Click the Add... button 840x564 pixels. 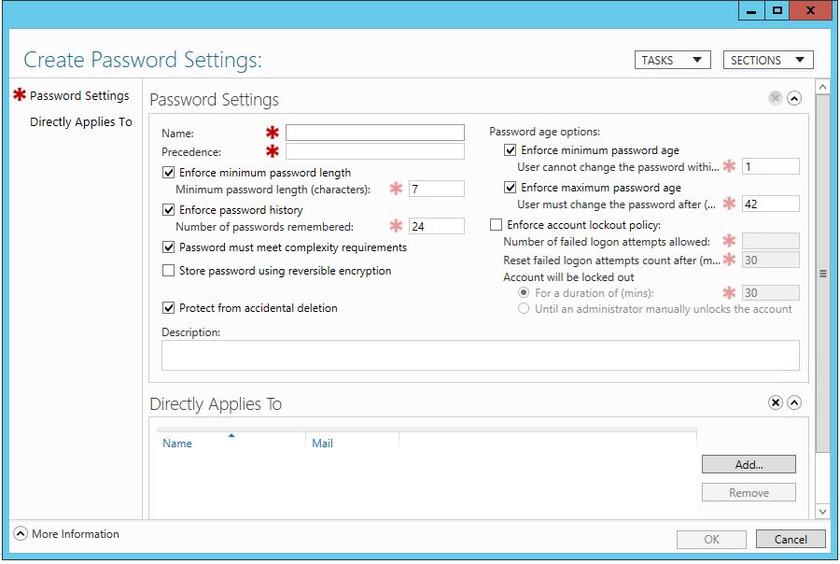coord(749,464)
